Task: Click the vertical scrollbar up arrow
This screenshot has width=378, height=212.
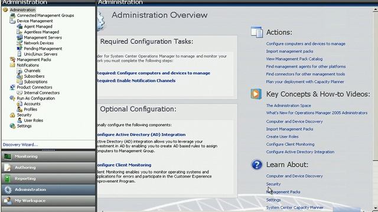Action: coord(376,10)
